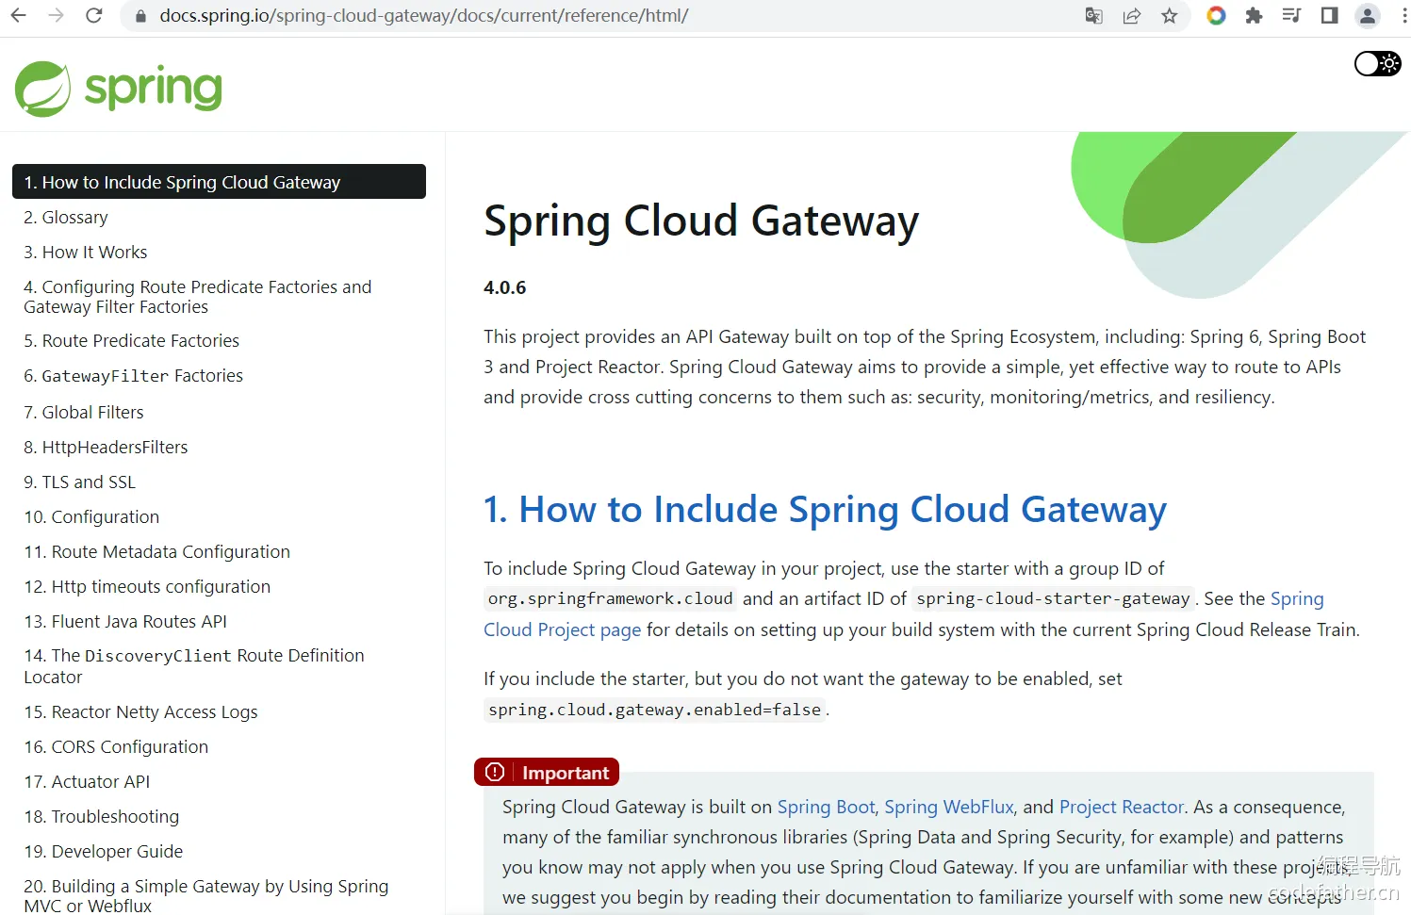Click the code 'spring.cloud.gateway.enabled=false'
1411x915 pixels.
pos(655,710)
